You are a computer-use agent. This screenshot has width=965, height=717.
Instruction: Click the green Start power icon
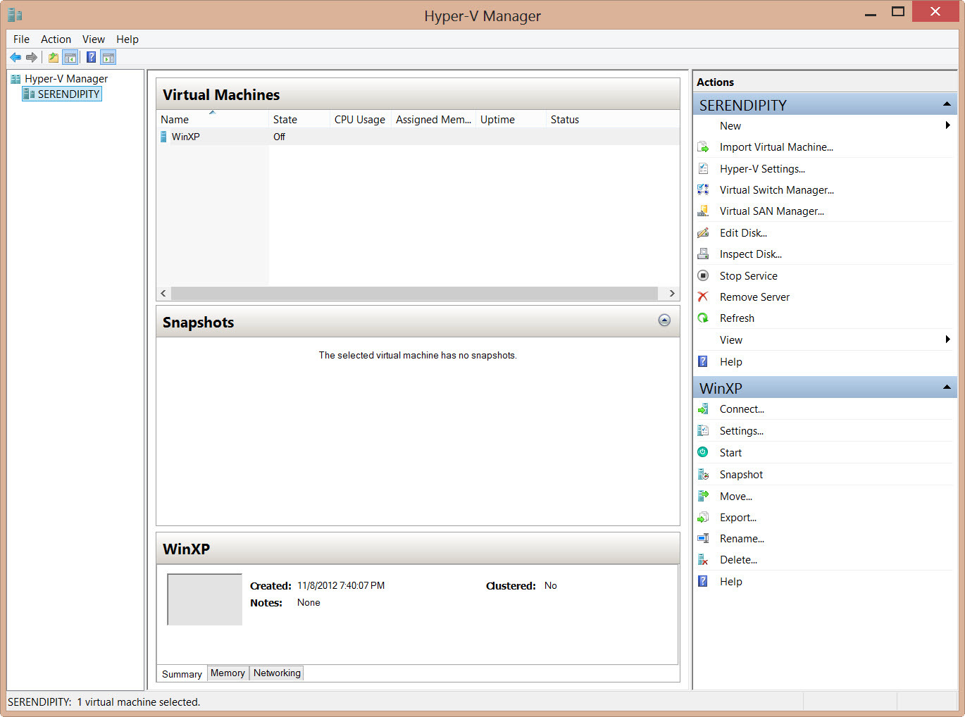(x=703, y=453)
